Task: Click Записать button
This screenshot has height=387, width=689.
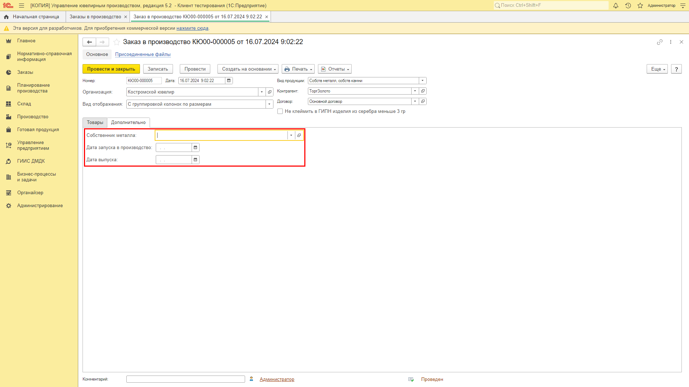Action: [158, 69]
